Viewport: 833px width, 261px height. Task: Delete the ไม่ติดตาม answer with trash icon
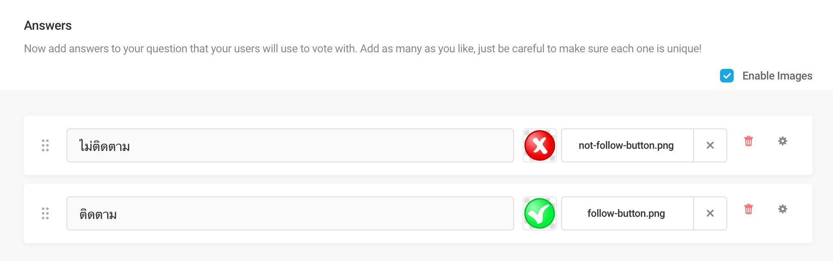pyautogui.click(x=748, y=141)
